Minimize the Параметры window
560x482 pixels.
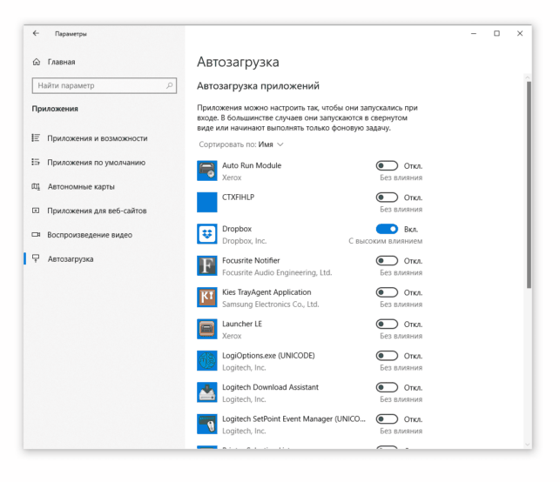pyautogui.click(x=474, y=34)
